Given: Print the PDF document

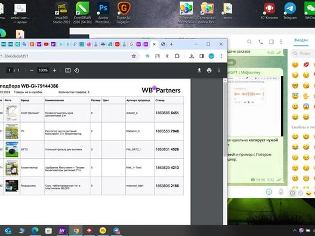Looking at the screenshot, I should pyautogui.click(x=209, y=70).
